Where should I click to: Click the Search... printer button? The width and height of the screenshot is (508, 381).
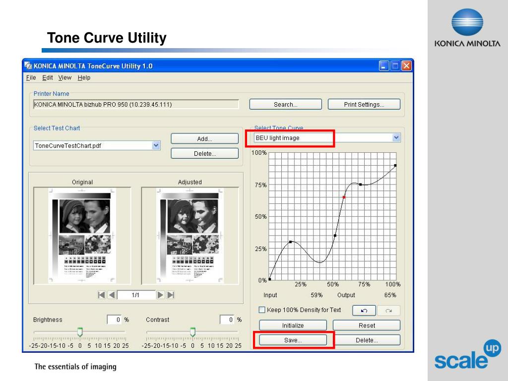tap(285, 104)
